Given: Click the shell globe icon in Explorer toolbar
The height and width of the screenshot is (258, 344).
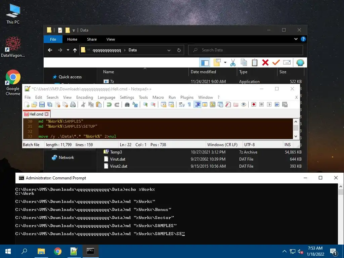Looking at the screenshot, I should click(300, 63).
